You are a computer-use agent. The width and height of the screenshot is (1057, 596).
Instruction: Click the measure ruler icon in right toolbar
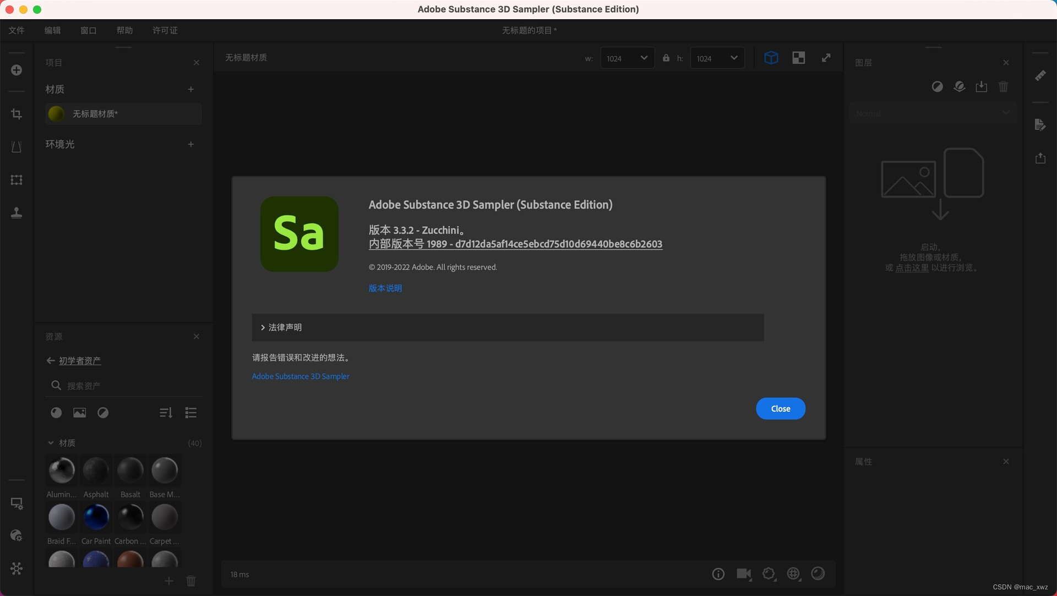click(x=1040, y=75)
